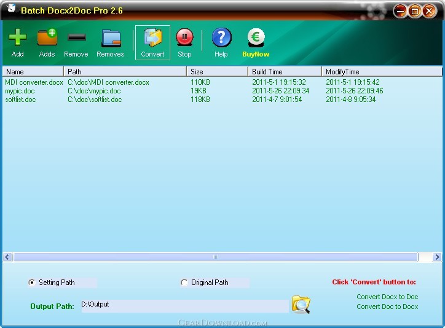Viewport: 445px width, 328px height.
Task: Click the left arrow of horizontal scrollbar
Action: pos(7,257)
